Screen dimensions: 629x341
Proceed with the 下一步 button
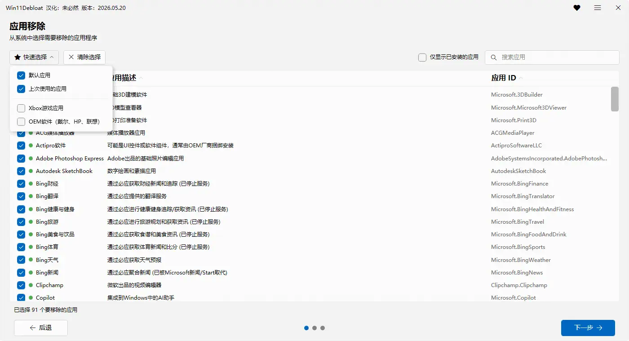(x=588, y=328)
